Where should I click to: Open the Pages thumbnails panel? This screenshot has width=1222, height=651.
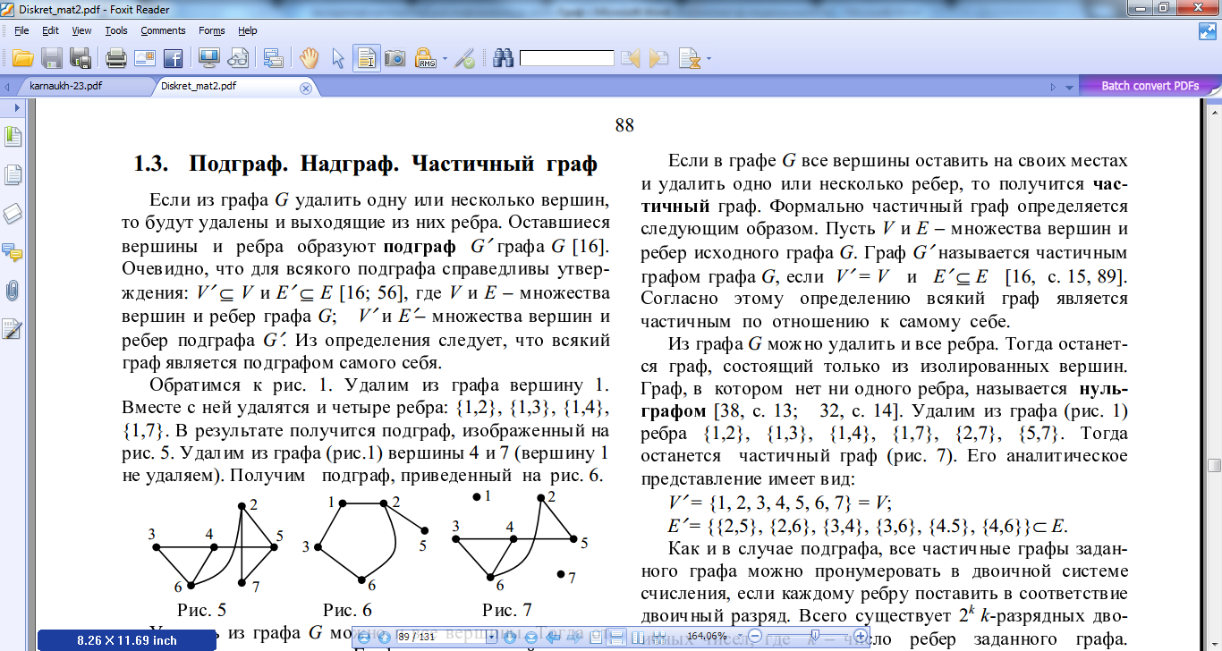(13, 175)
